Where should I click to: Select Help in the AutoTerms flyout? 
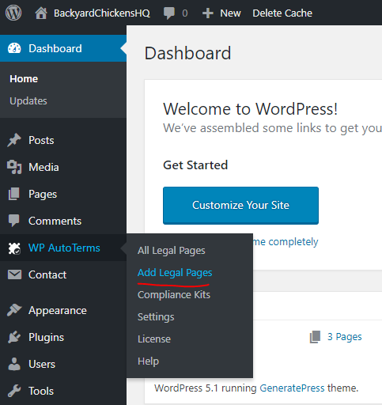click(148, 361)
